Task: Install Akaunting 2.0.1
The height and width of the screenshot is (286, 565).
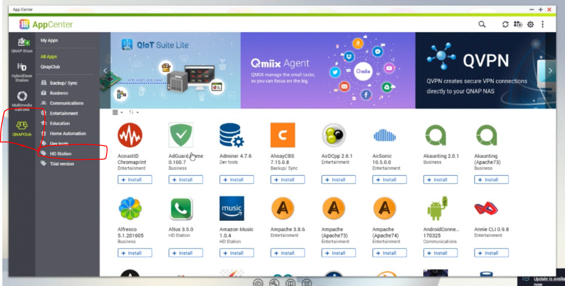Action: tap(441, 180)
